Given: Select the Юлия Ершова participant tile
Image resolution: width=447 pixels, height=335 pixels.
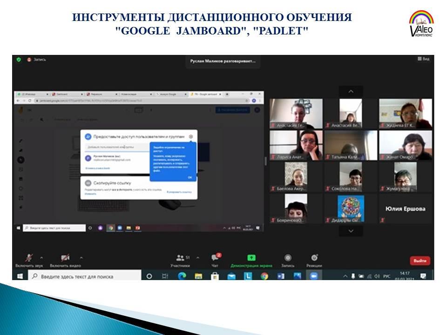Looking at the screenshot, I should click(x=406, y=209).
